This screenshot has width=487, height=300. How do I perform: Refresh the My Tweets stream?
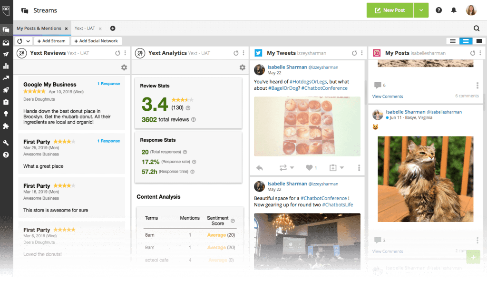(354, 53)
